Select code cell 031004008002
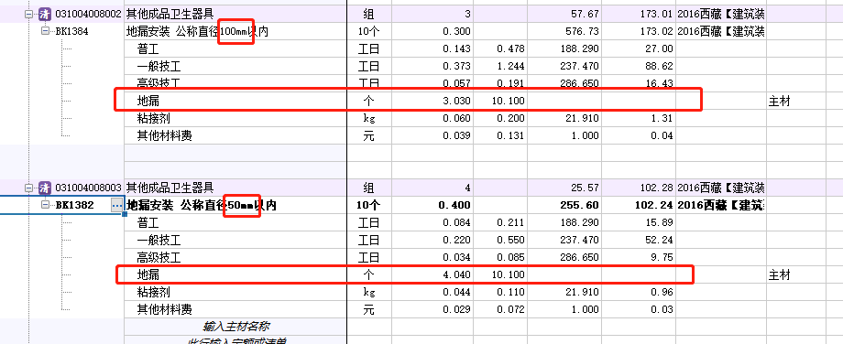The width and height of the screenshot is (843, 344). tap(88, 14)
